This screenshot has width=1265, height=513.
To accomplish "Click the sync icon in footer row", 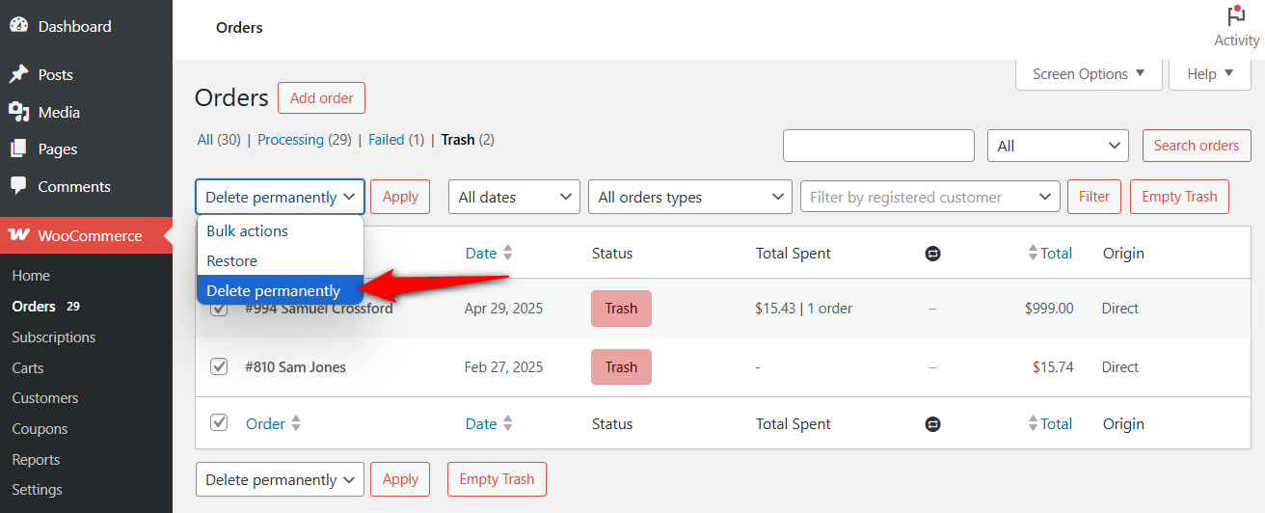I will (x=932, y=423).
